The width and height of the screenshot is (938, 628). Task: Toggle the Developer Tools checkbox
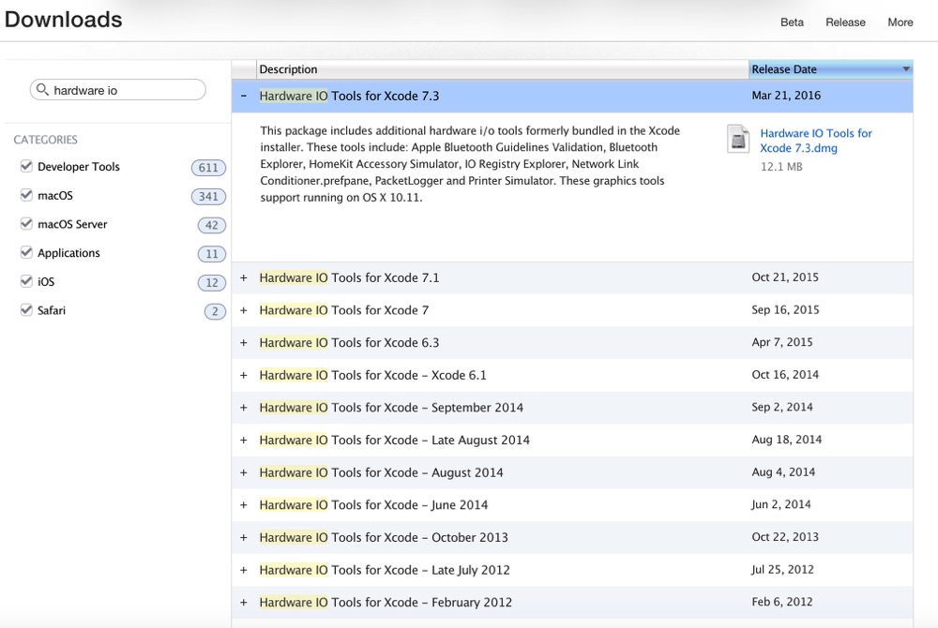pyautogui.click(x=26, y=166)
